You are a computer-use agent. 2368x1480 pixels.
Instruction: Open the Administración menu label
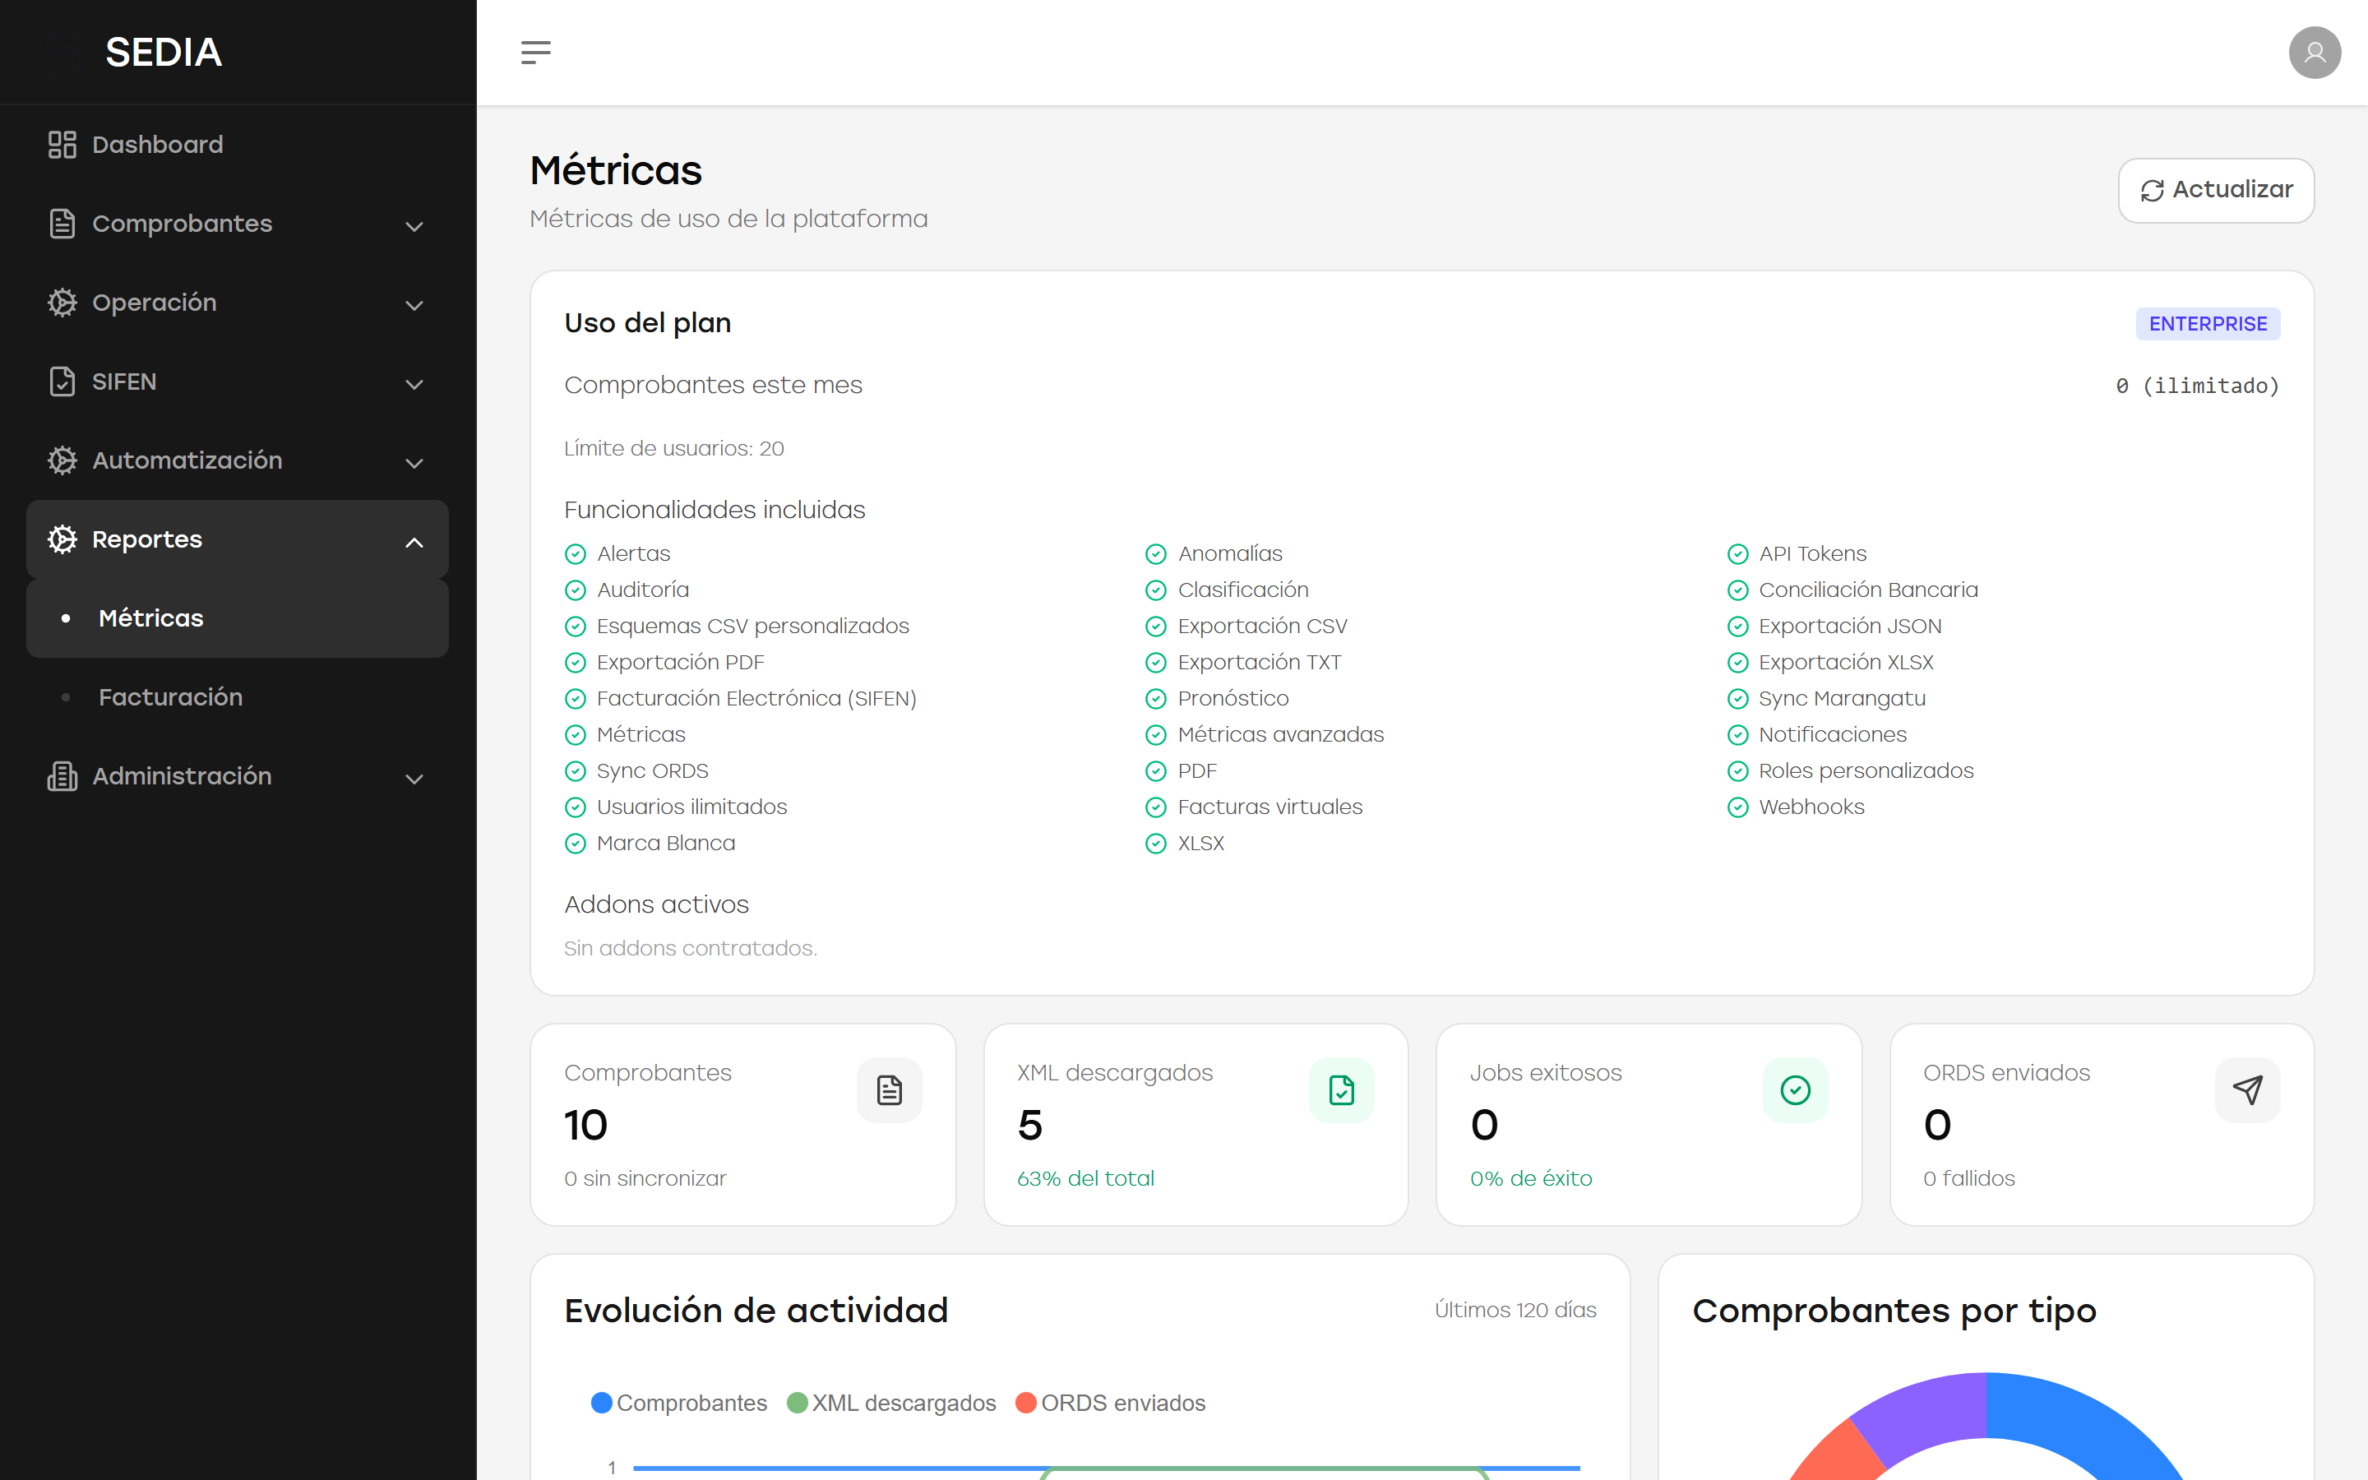[x=182, y=776]
